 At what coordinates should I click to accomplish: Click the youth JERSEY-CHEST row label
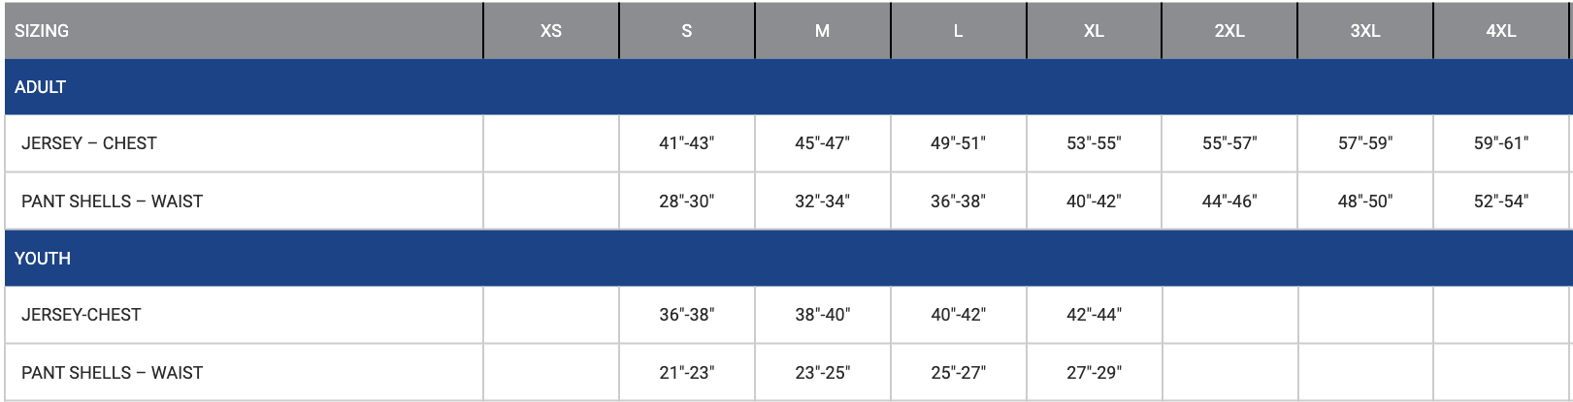tap(82, 315)
